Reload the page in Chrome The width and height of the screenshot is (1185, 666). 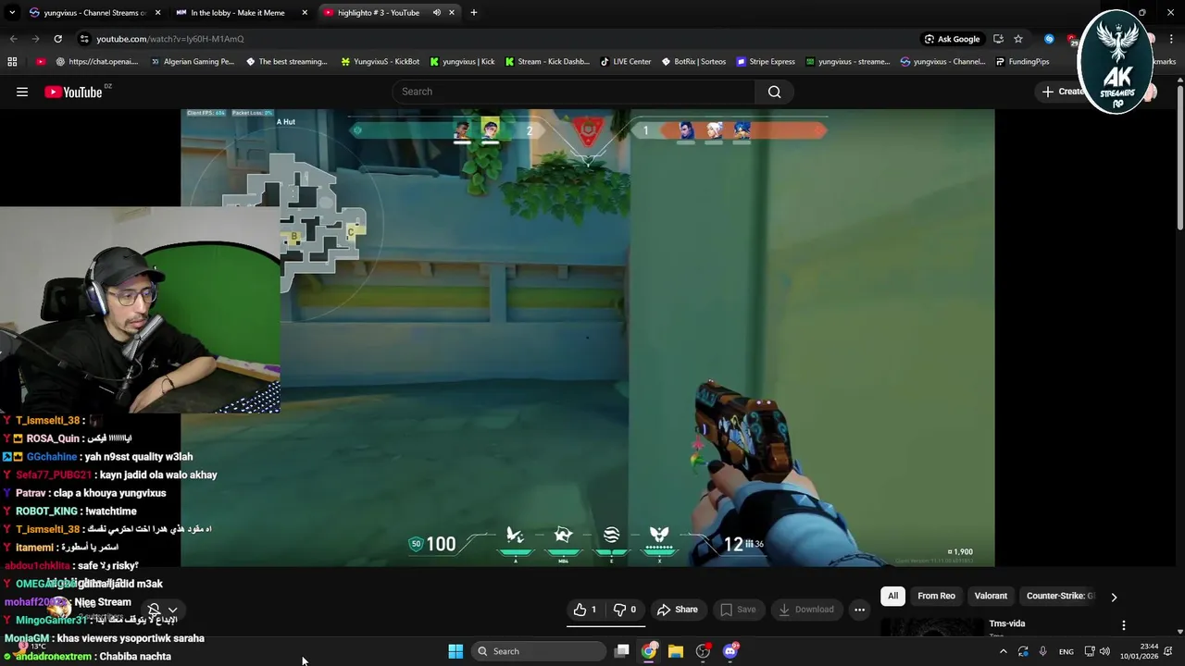tap(57, 39)
